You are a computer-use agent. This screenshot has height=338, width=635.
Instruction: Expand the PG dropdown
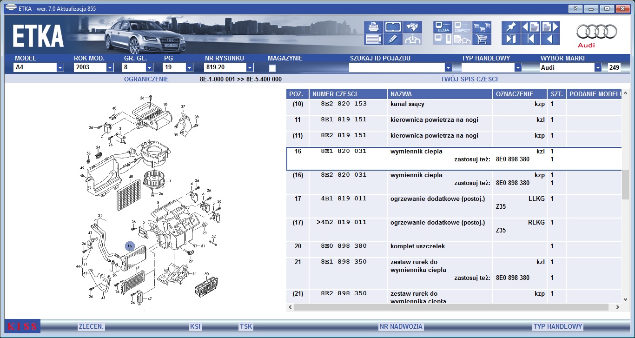coord(189,67)
